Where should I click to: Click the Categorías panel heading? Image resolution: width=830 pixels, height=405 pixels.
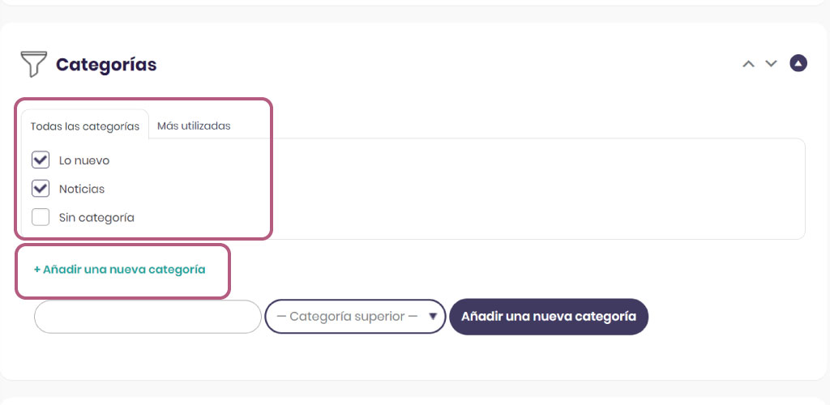tap(106, 65)
